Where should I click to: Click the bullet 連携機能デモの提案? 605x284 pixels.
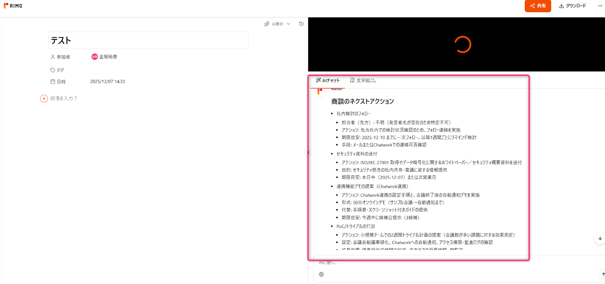(x=372, y=186)
